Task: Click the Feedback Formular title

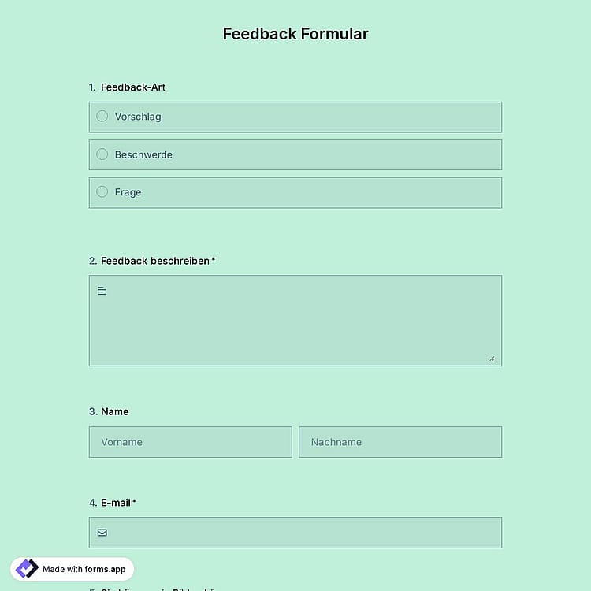Action: (295, 34)
